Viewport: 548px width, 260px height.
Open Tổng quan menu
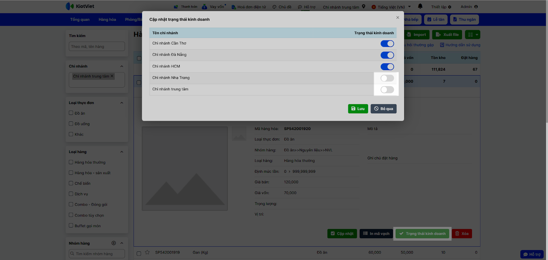pos(80,19)
